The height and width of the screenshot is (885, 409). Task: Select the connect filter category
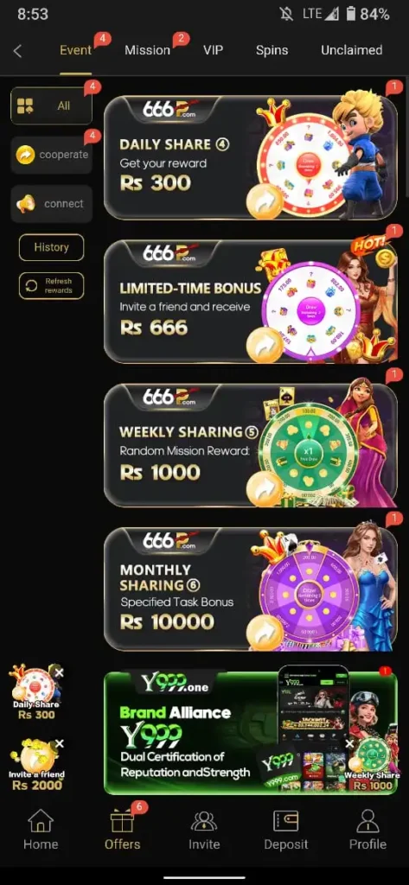coord(51,204)
